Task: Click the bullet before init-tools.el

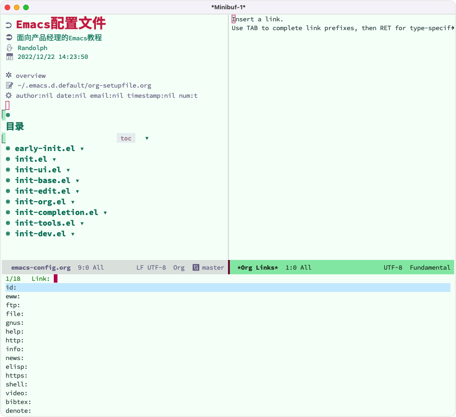Action: tap(8, 223)
